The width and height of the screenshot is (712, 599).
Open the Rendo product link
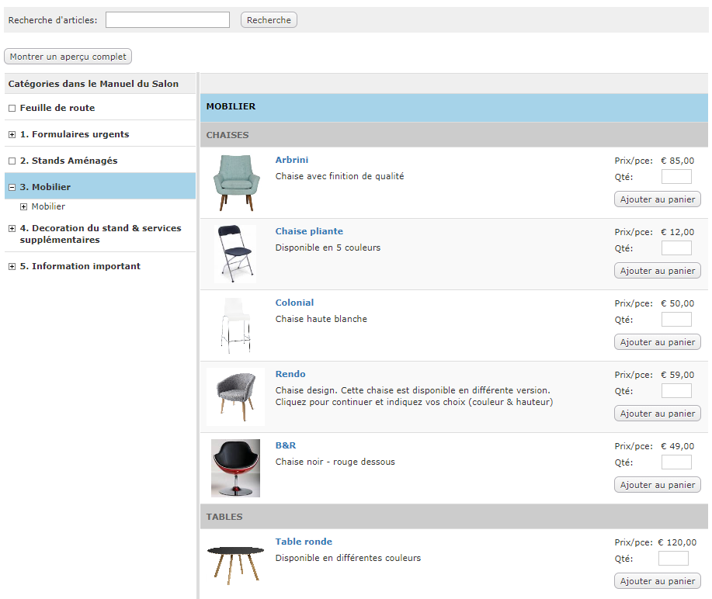tap(290, 374)
